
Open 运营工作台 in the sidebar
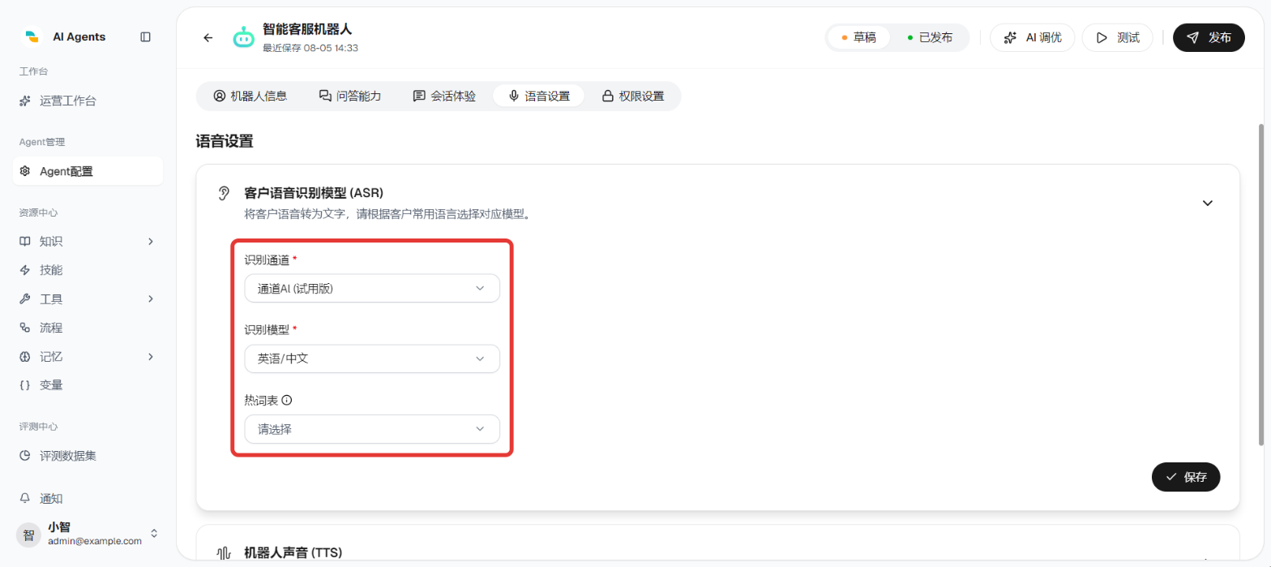[88, 101]
